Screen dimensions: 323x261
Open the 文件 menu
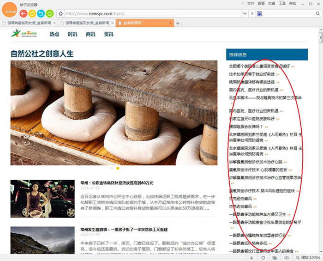tap(251, 3)
